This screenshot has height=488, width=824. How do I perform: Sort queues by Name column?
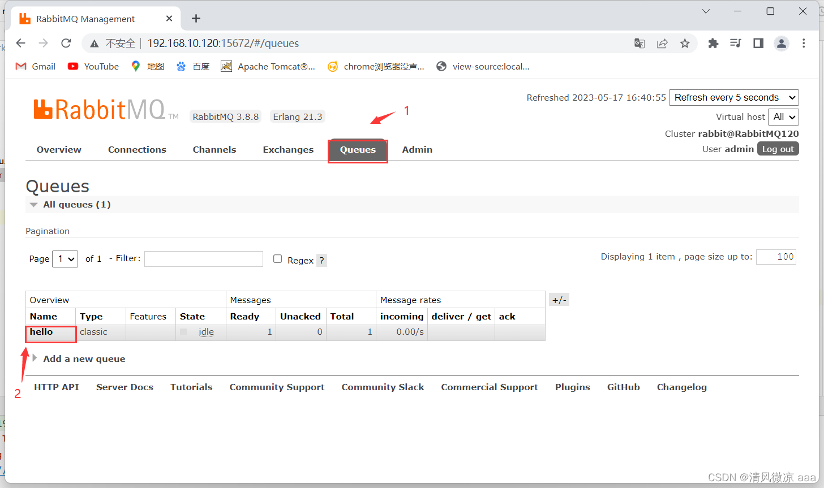click(44, 317)
